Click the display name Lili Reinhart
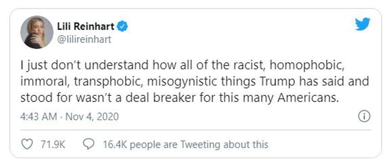This screenshot has height=167, width=388. (x=85, y=27)
